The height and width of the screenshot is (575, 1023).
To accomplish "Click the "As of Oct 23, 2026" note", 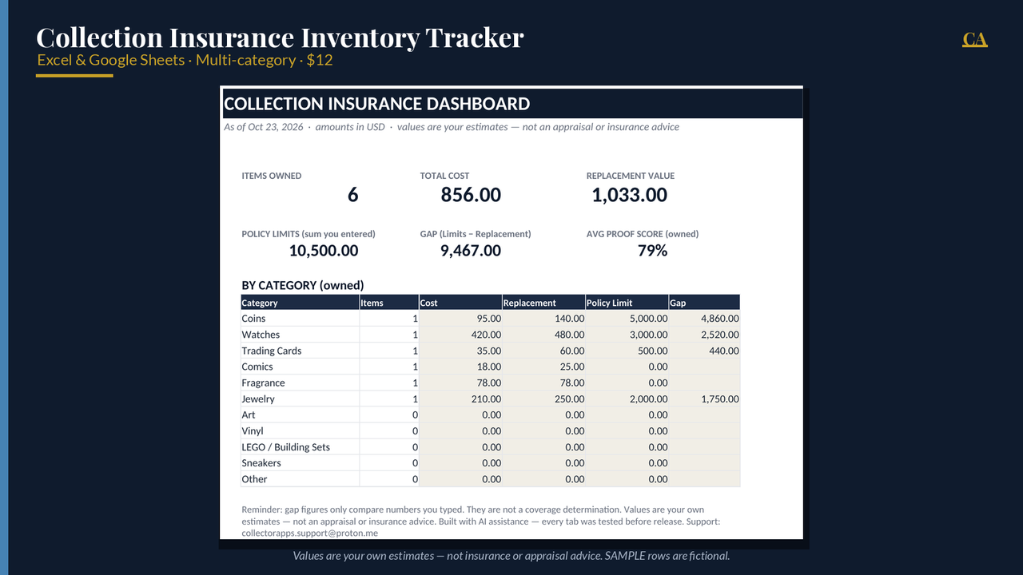I will pos(452,127).
